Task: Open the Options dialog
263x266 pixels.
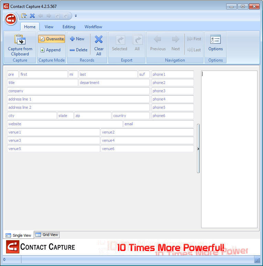Action: pos(216,43)
